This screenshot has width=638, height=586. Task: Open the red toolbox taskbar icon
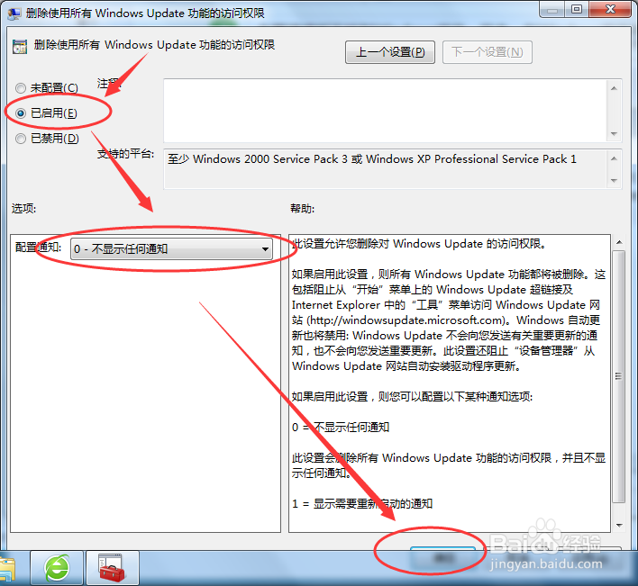click(113, 568)
